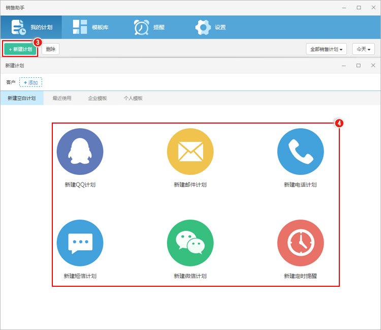Click the 删除 button
This screenshot has height=330, width=381.
point(50,49)
